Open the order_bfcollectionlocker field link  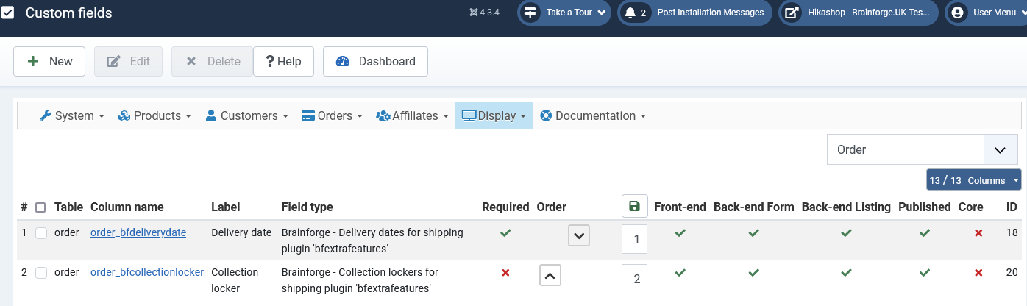tap(147, 272)
